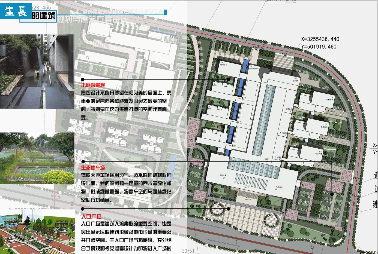Click the courtyard water-feature photo thumbnail
The height and width of the screenshot is (254, 378).
click(37, 72)
